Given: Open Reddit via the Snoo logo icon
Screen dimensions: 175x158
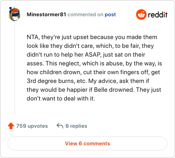Looking at the screenshot, I should [141, 14].
